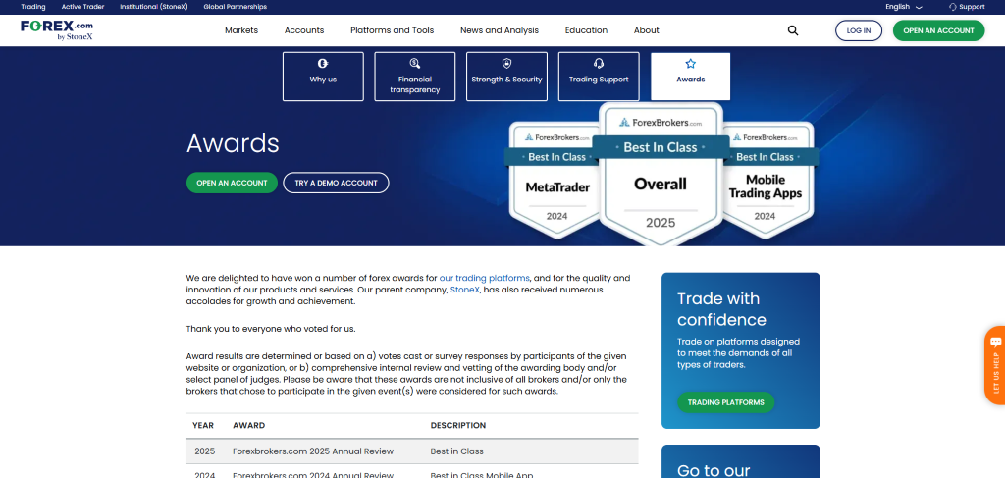
Task: Click the Awards page heading
Action: click(233, 143)
